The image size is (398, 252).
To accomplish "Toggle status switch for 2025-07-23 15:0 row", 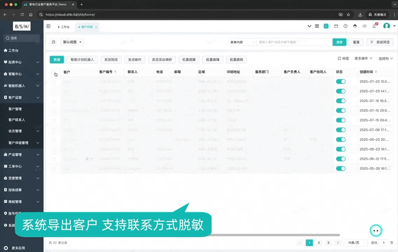I will click(x=341, y=81).
